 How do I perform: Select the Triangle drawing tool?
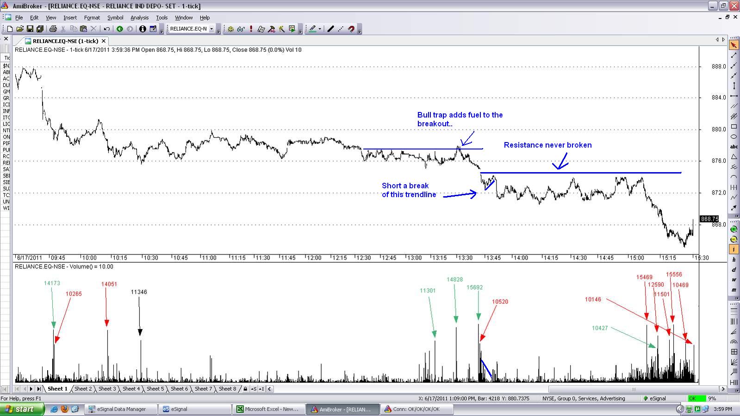tap(734, 157)
